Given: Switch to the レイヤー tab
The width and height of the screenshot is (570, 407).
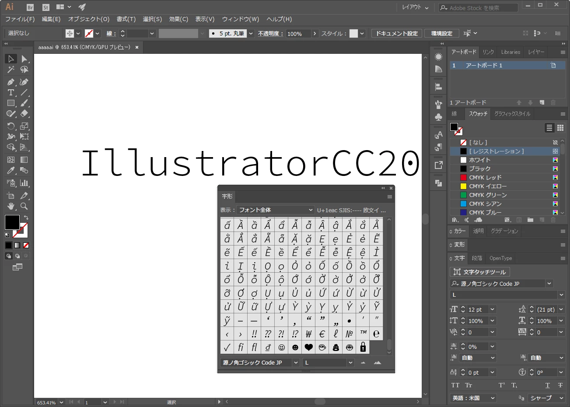Looking at the screenshot, I should (x=536, y=52).
